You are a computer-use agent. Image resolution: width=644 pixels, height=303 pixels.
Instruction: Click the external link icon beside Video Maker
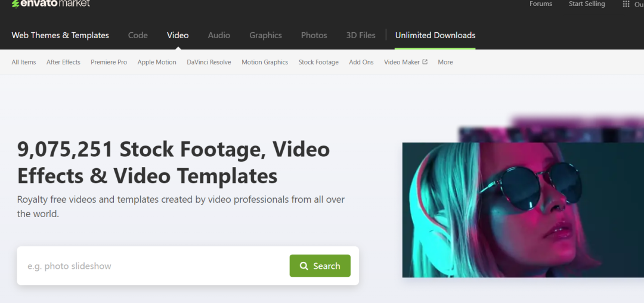click(425, 62)
